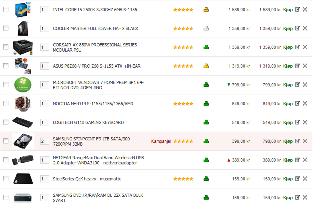
Task: Select the Netgear RangeMax checkbox
Action: click(x=6, y=160)
